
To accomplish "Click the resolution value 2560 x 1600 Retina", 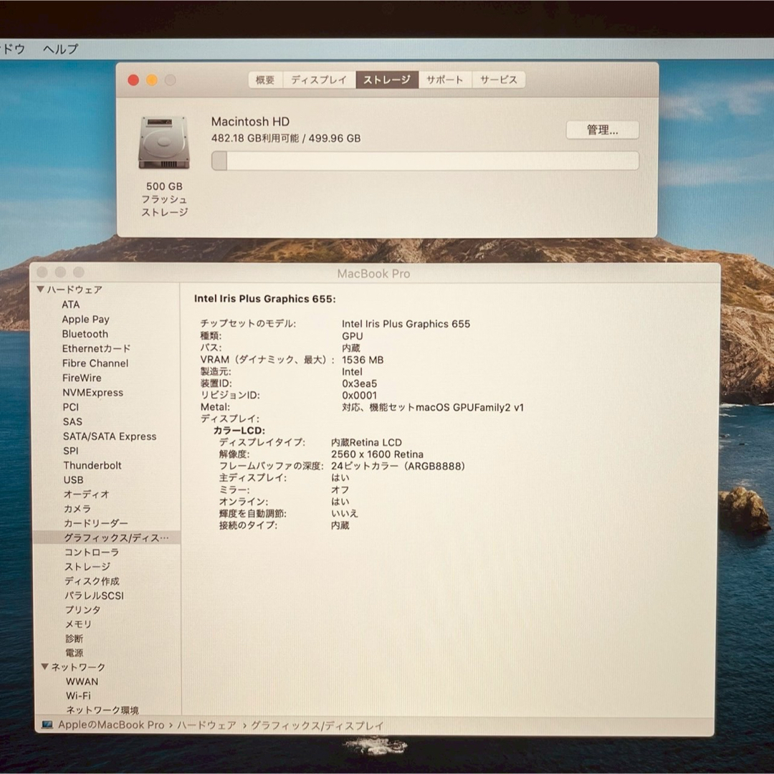I will coord(377,454).
